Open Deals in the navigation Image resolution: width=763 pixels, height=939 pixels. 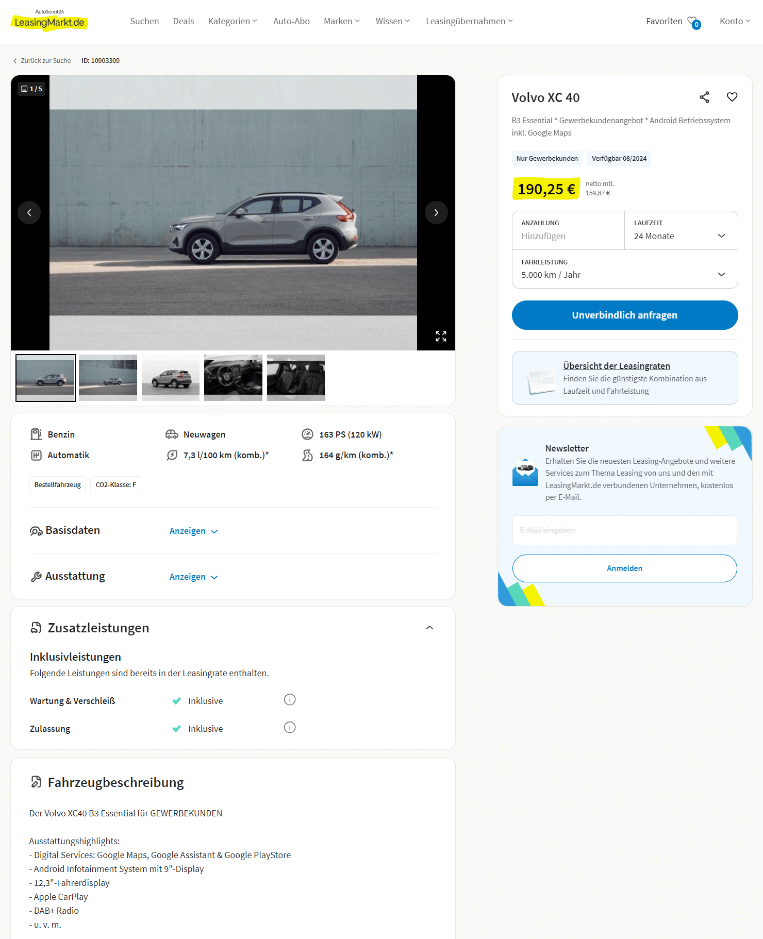click(184, 21)
